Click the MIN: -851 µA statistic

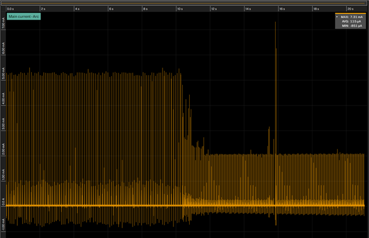(352, 26)
